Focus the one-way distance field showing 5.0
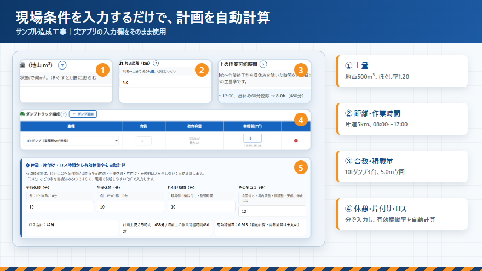This screenshot has width=482, height=271. click(x=165, y=82)
